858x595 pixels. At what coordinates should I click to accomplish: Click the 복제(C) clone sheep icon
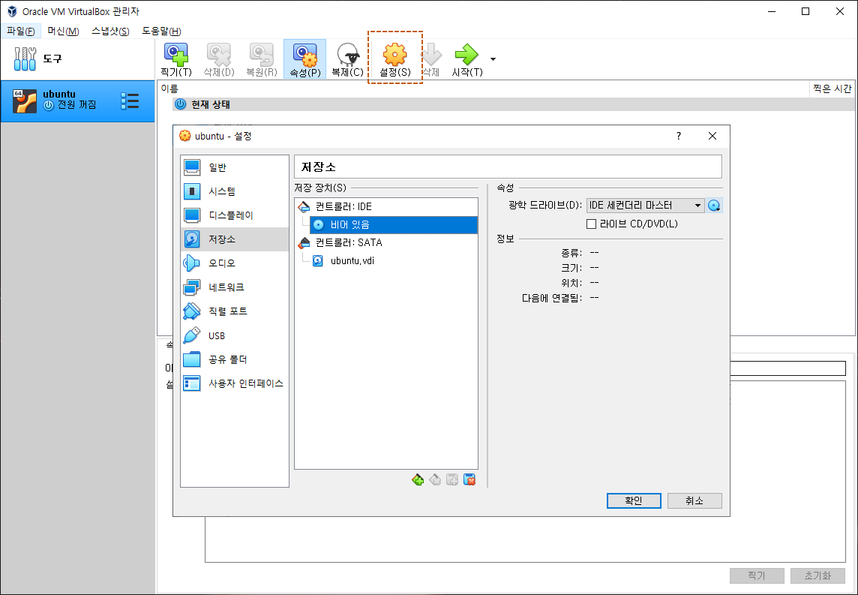click(347, 59)
